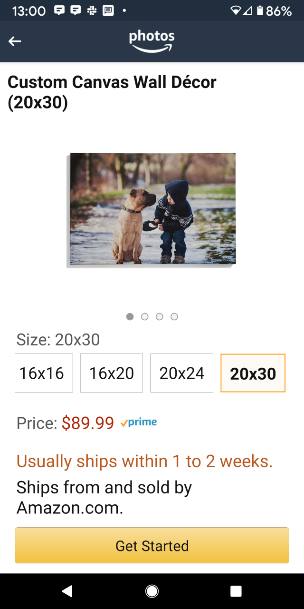Screen dimensions: 304x609
Task: Tap the Slack notification icon in status bar
Action: [x=92, y=10]
